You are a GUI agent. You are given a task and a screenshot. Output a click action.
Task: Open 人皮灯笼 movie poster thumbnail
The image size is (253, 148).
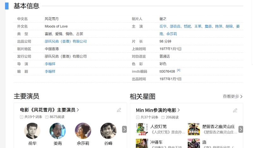[x=142, y=129]
